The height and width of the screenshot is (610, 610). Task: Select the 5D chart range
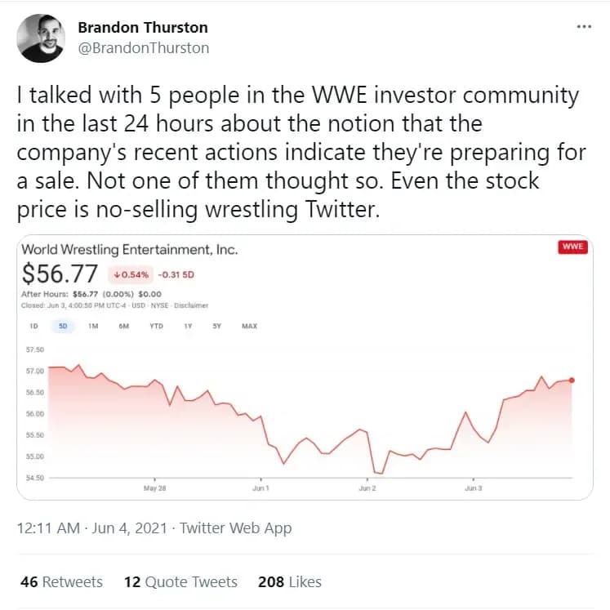point(62,326)
